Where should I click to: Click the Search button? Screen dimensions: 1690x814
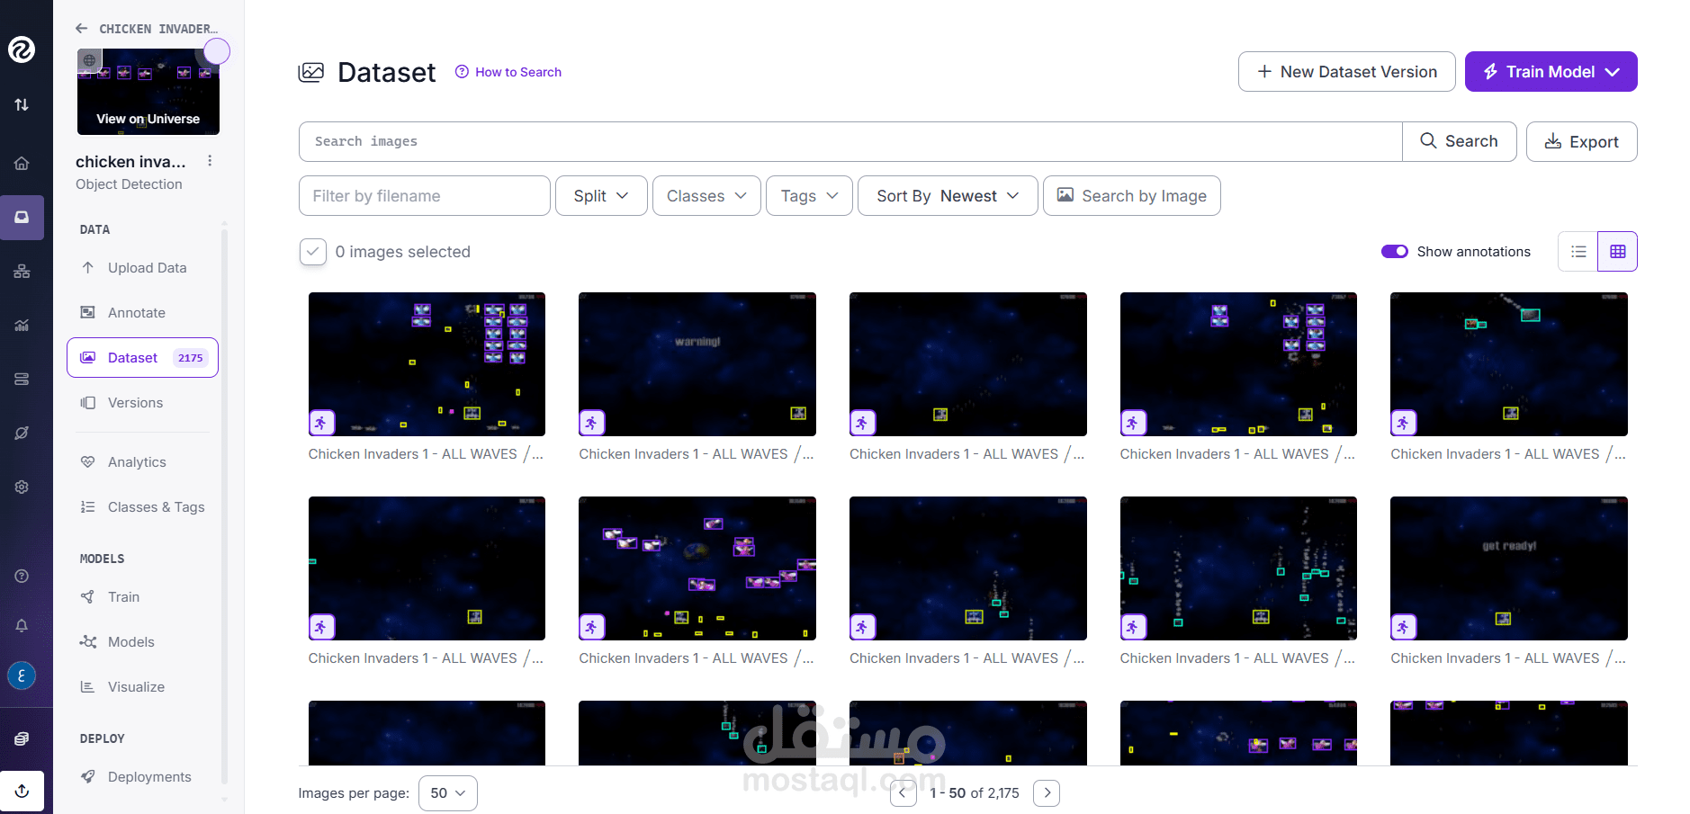pos(1459,141)
